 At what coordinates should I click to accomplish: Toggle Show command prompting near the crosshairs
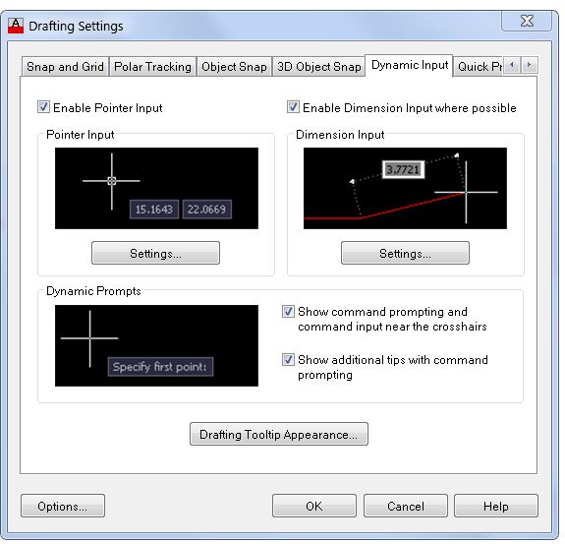click(288, 311)
